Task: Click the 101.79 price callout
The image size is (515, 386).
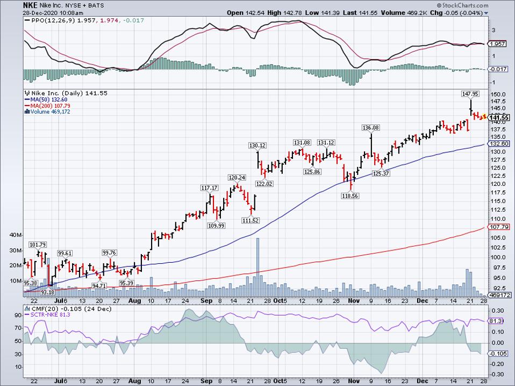Action: tap(38, 245)
